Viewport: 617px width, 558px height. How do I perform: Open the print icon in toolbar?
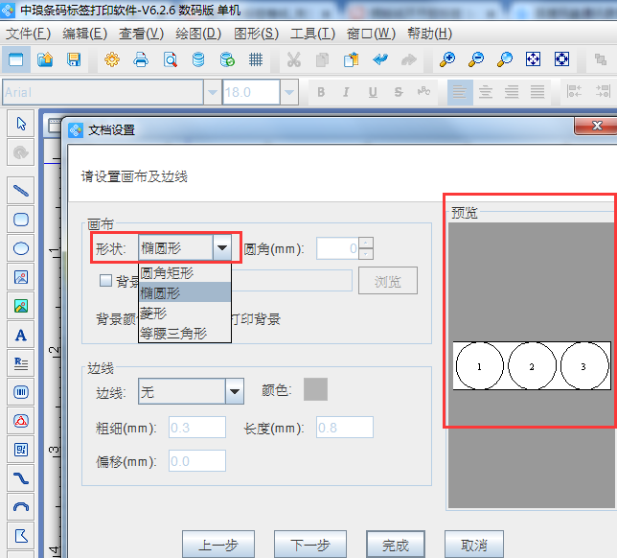141,59
